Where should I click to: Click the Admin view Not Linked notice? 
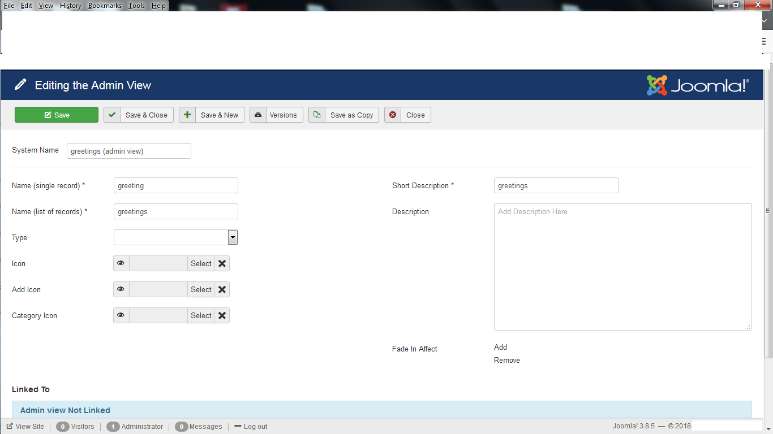coord(382,410)
